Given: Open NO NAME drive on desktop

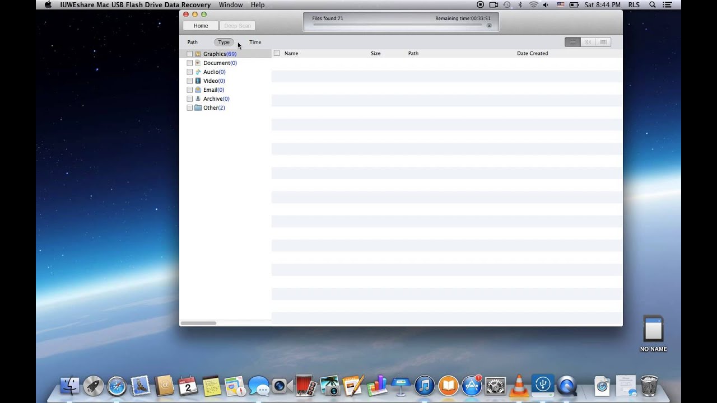Looking at the screenshot, I should 653,334.
